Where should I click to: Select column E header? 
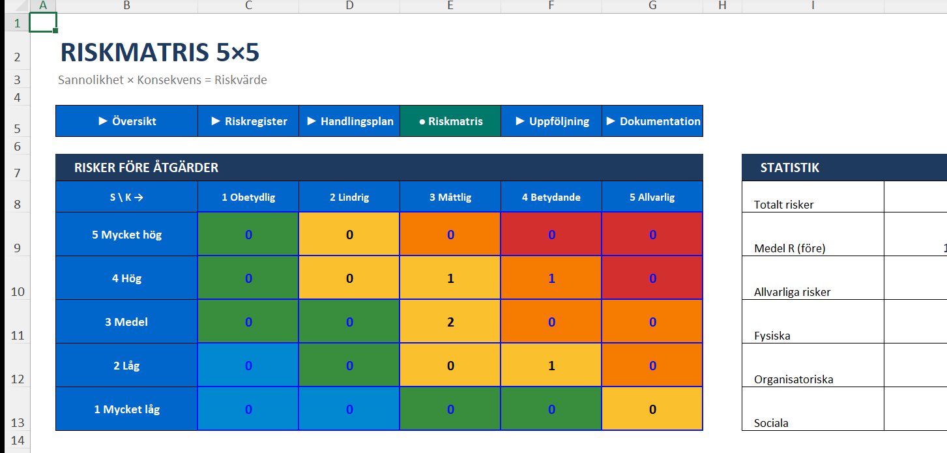click(x=450, y=6)
